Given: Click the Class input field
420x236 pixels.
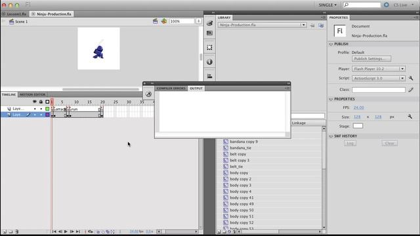Looking at the screenshot, I should [379, 90].
